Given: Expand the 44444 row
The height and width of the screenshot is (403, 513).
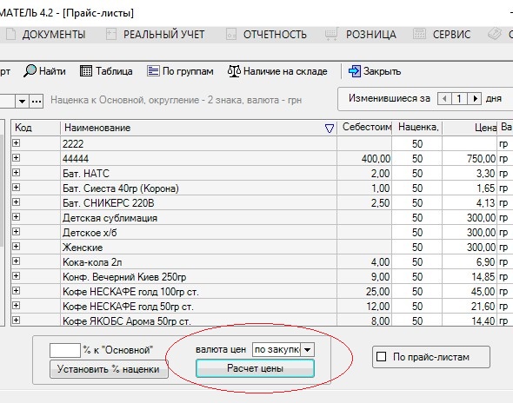Looking at the screenshot, I should 16,158.
